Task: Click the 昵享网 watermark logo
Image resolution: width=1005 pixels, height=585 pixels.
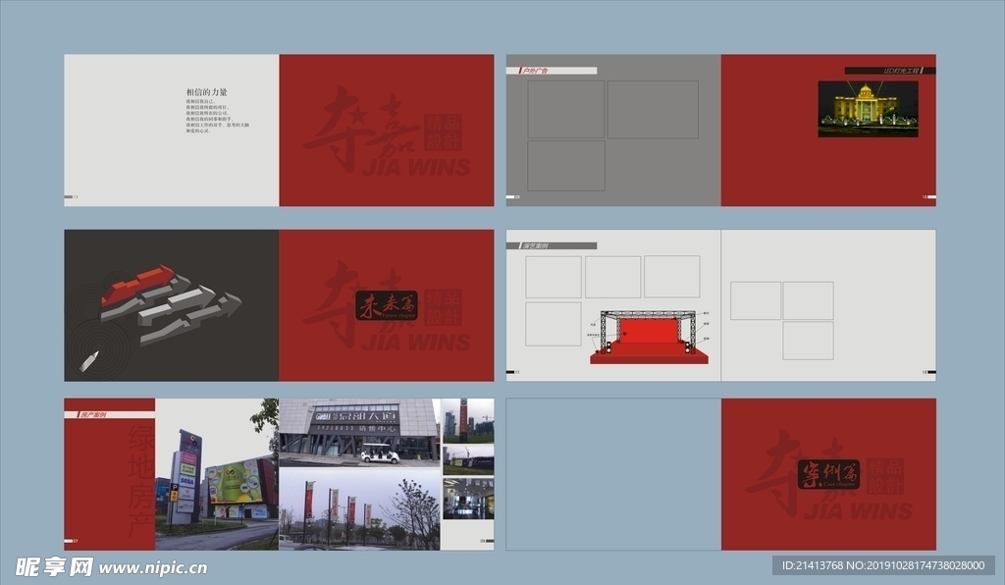Action: point(54,566)
